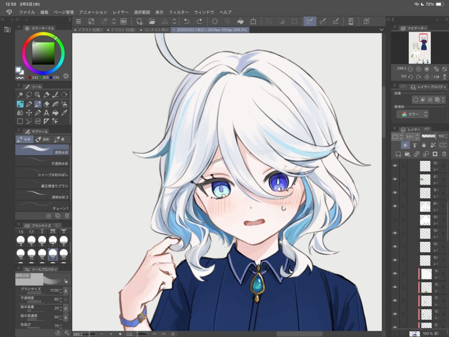Select the Gradient triangle tool

tap(46, 121)
